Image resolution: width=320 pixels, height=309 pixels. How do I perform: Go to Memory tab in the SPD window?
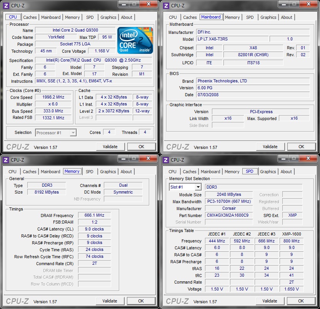point(232,172)
